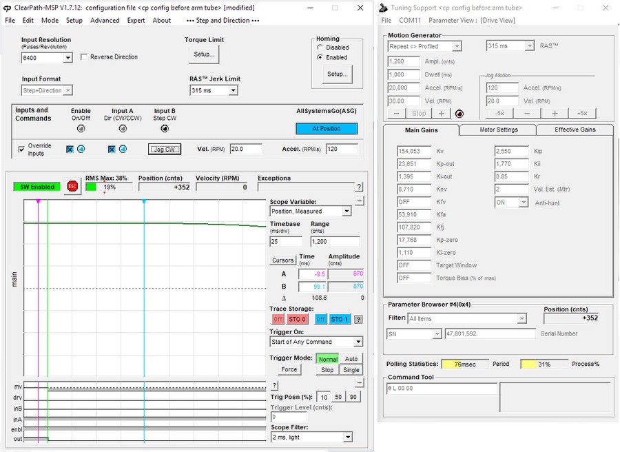The image size is (620, 452).
Task: Select the Disabled radio button under Homing
Action: [320, 48]
